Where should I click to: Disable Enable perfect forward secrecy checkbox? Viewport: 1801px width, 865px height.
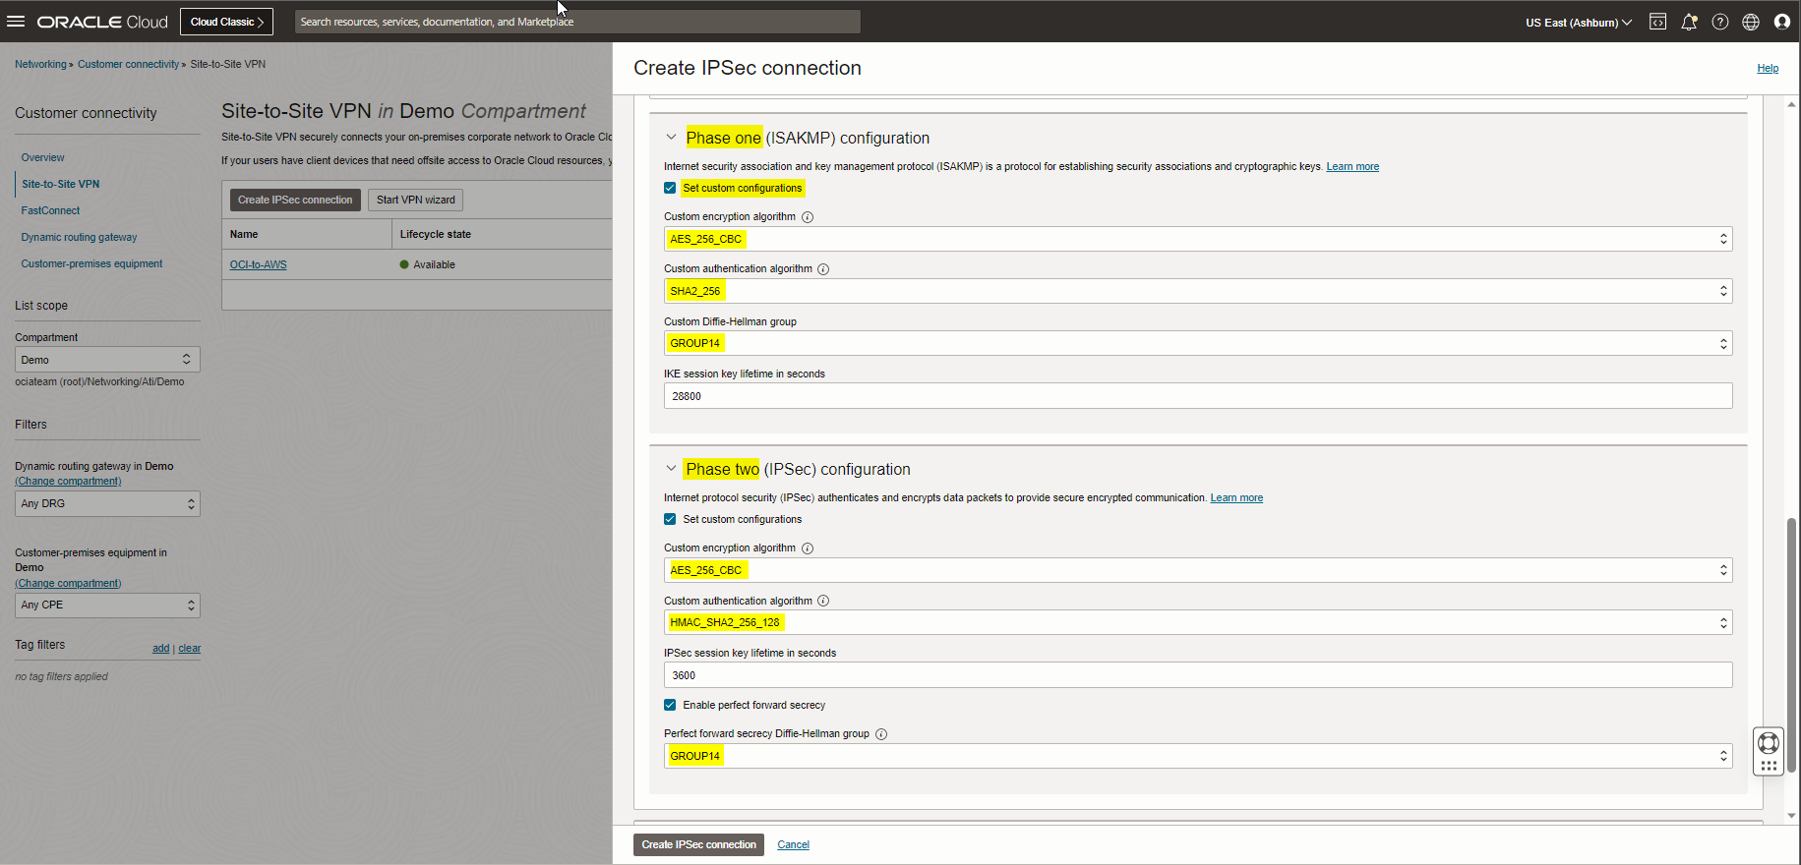[670, 705]
